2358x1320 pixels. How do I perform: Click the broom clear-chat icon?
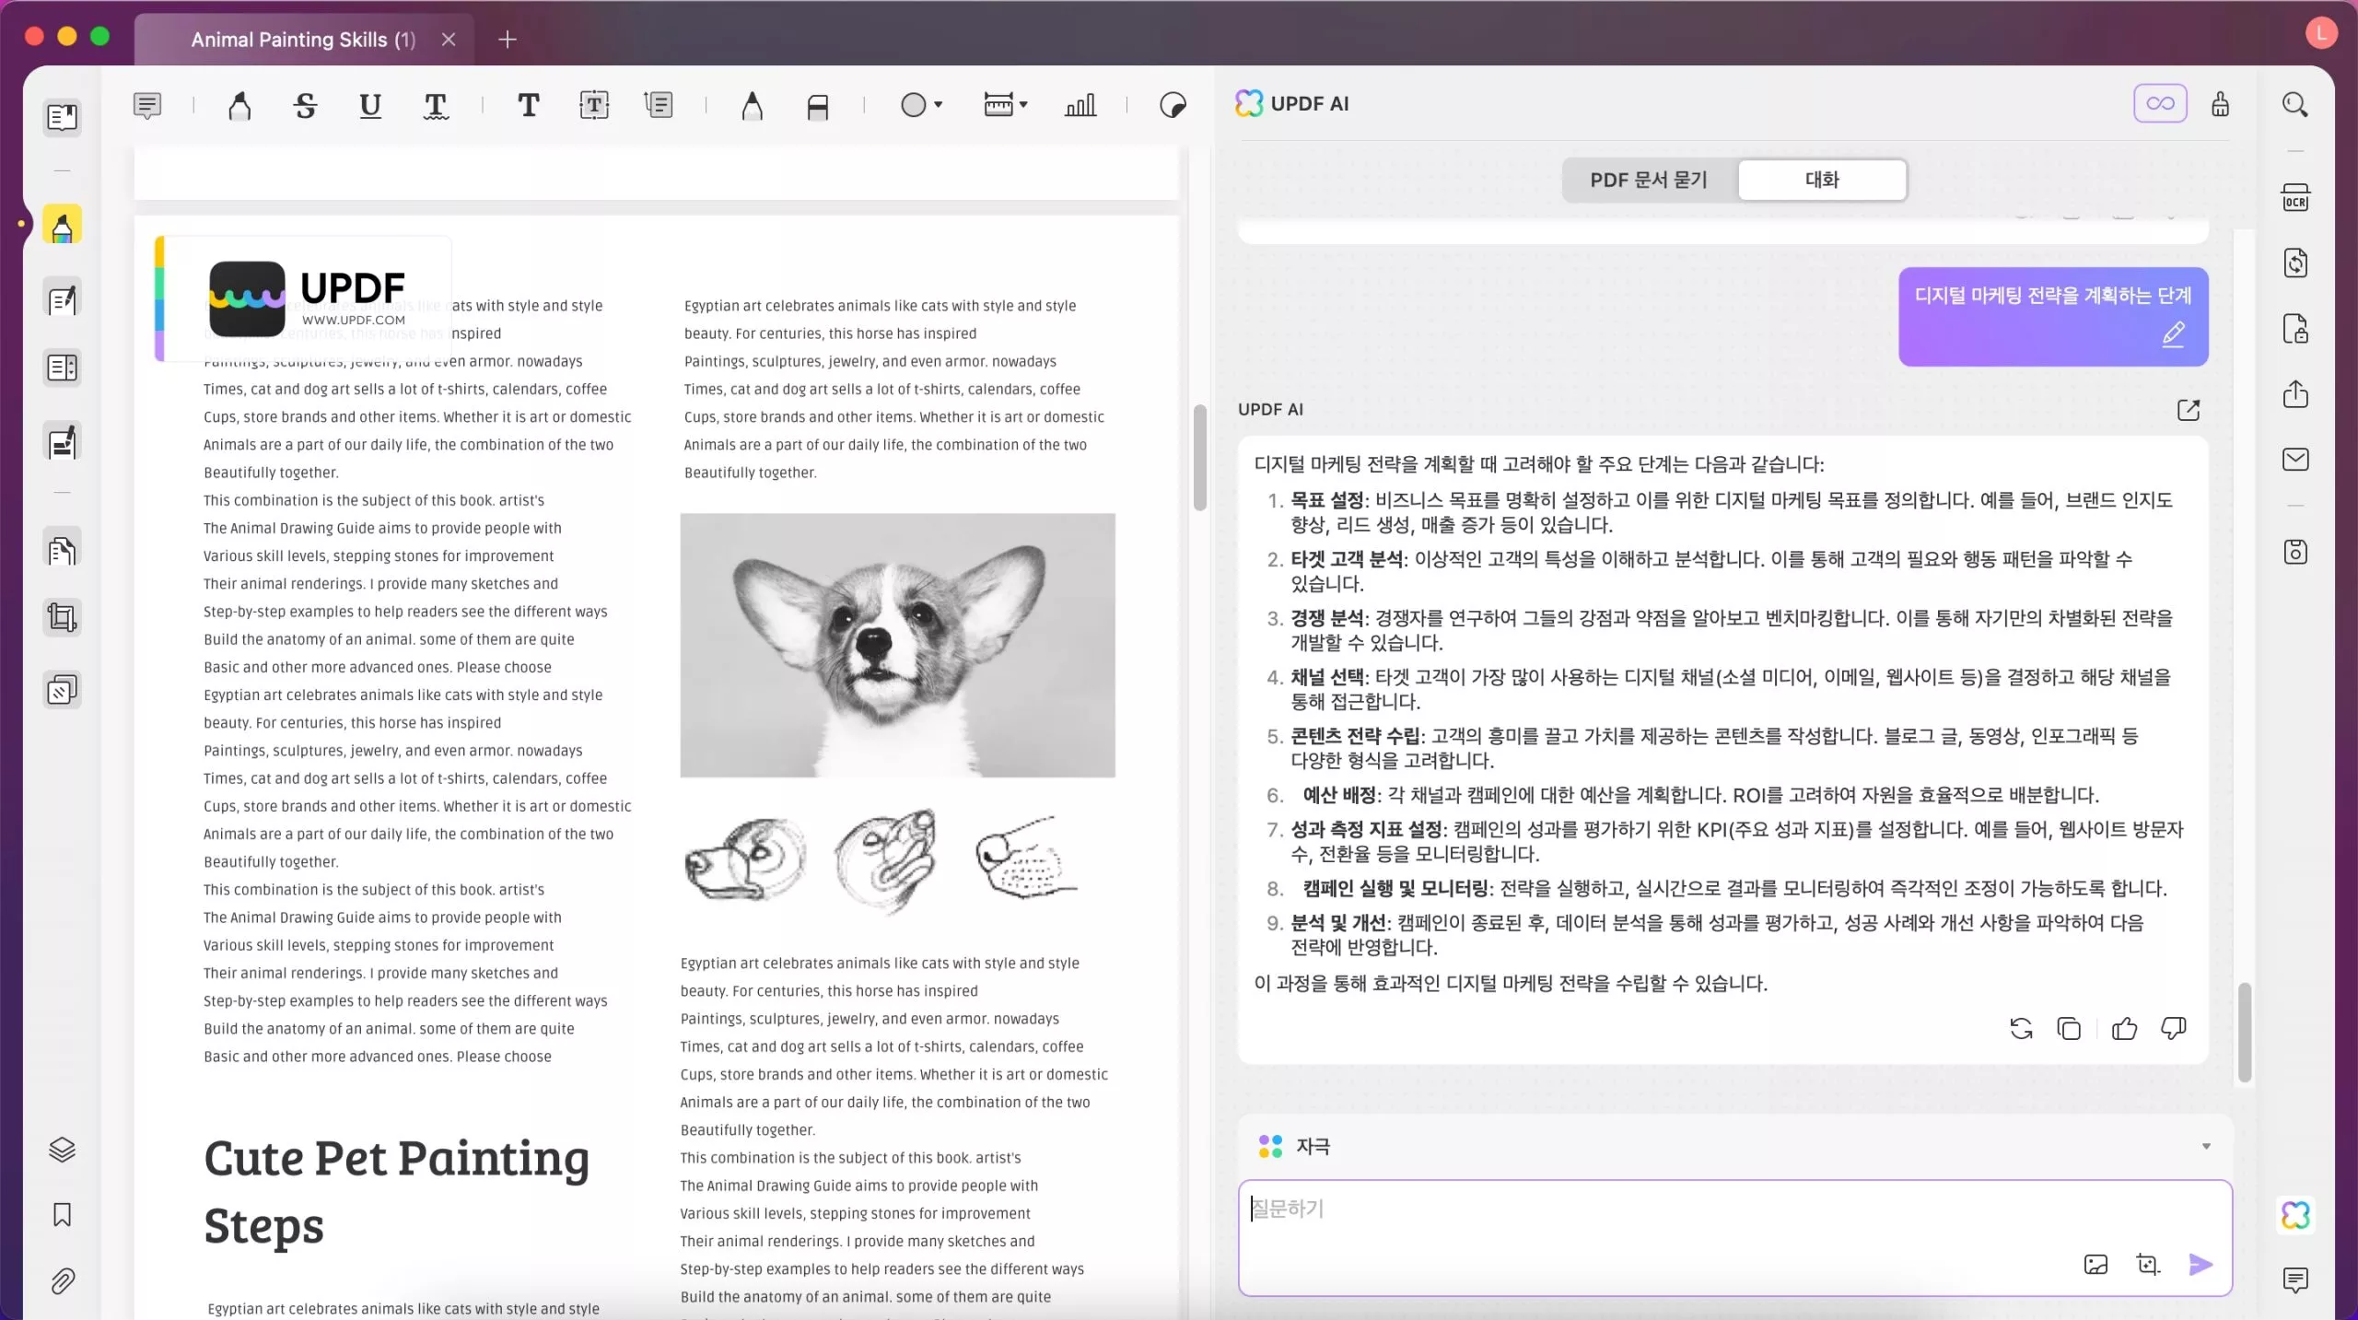(2221, 104)
